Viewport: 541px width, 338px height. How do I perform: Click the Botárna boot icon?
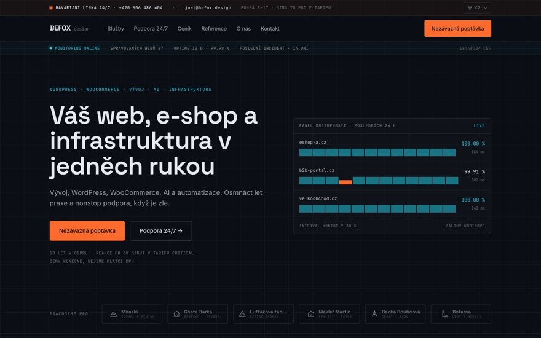445,314
